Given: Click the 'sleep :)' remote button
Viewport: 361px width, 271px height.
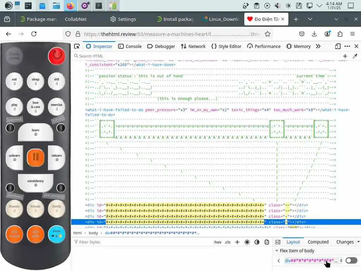Looking at the screenshot, I should coord(36,82).
